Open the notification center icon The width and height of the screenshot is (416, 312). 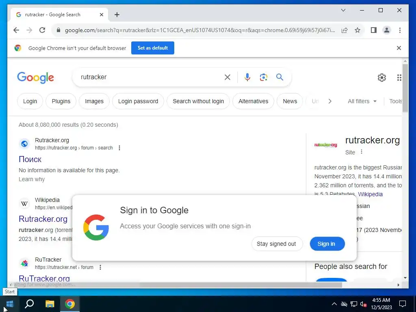[403, 304]
